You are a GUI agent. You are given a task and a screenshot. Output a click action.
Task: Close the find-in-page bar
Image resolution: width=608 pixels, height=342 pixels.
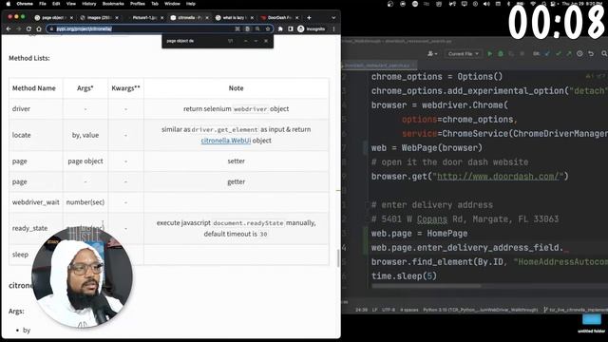tap(266, 41)
